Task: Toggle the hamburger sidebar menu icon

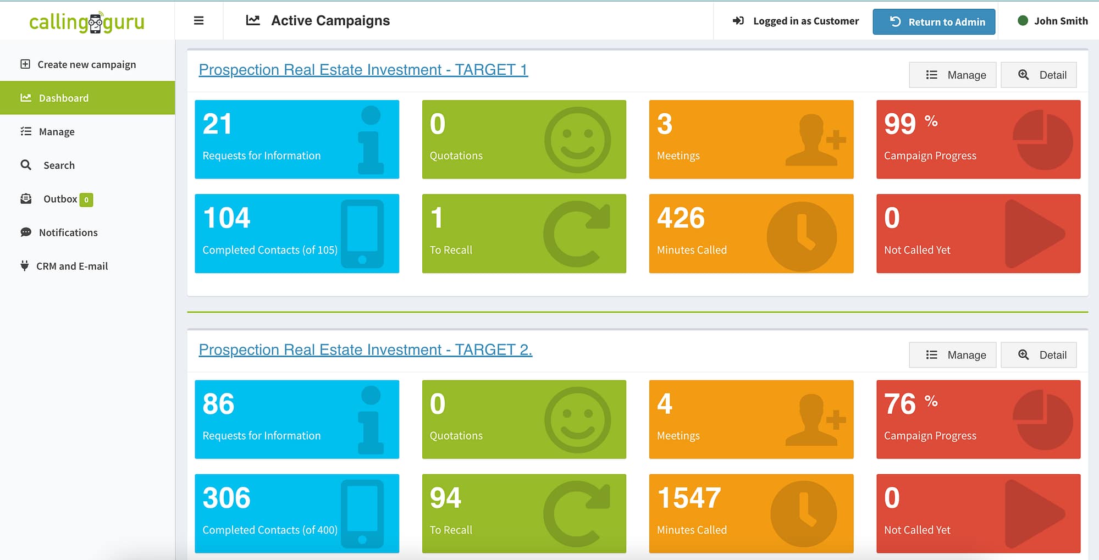Action: tap(198, 21)
